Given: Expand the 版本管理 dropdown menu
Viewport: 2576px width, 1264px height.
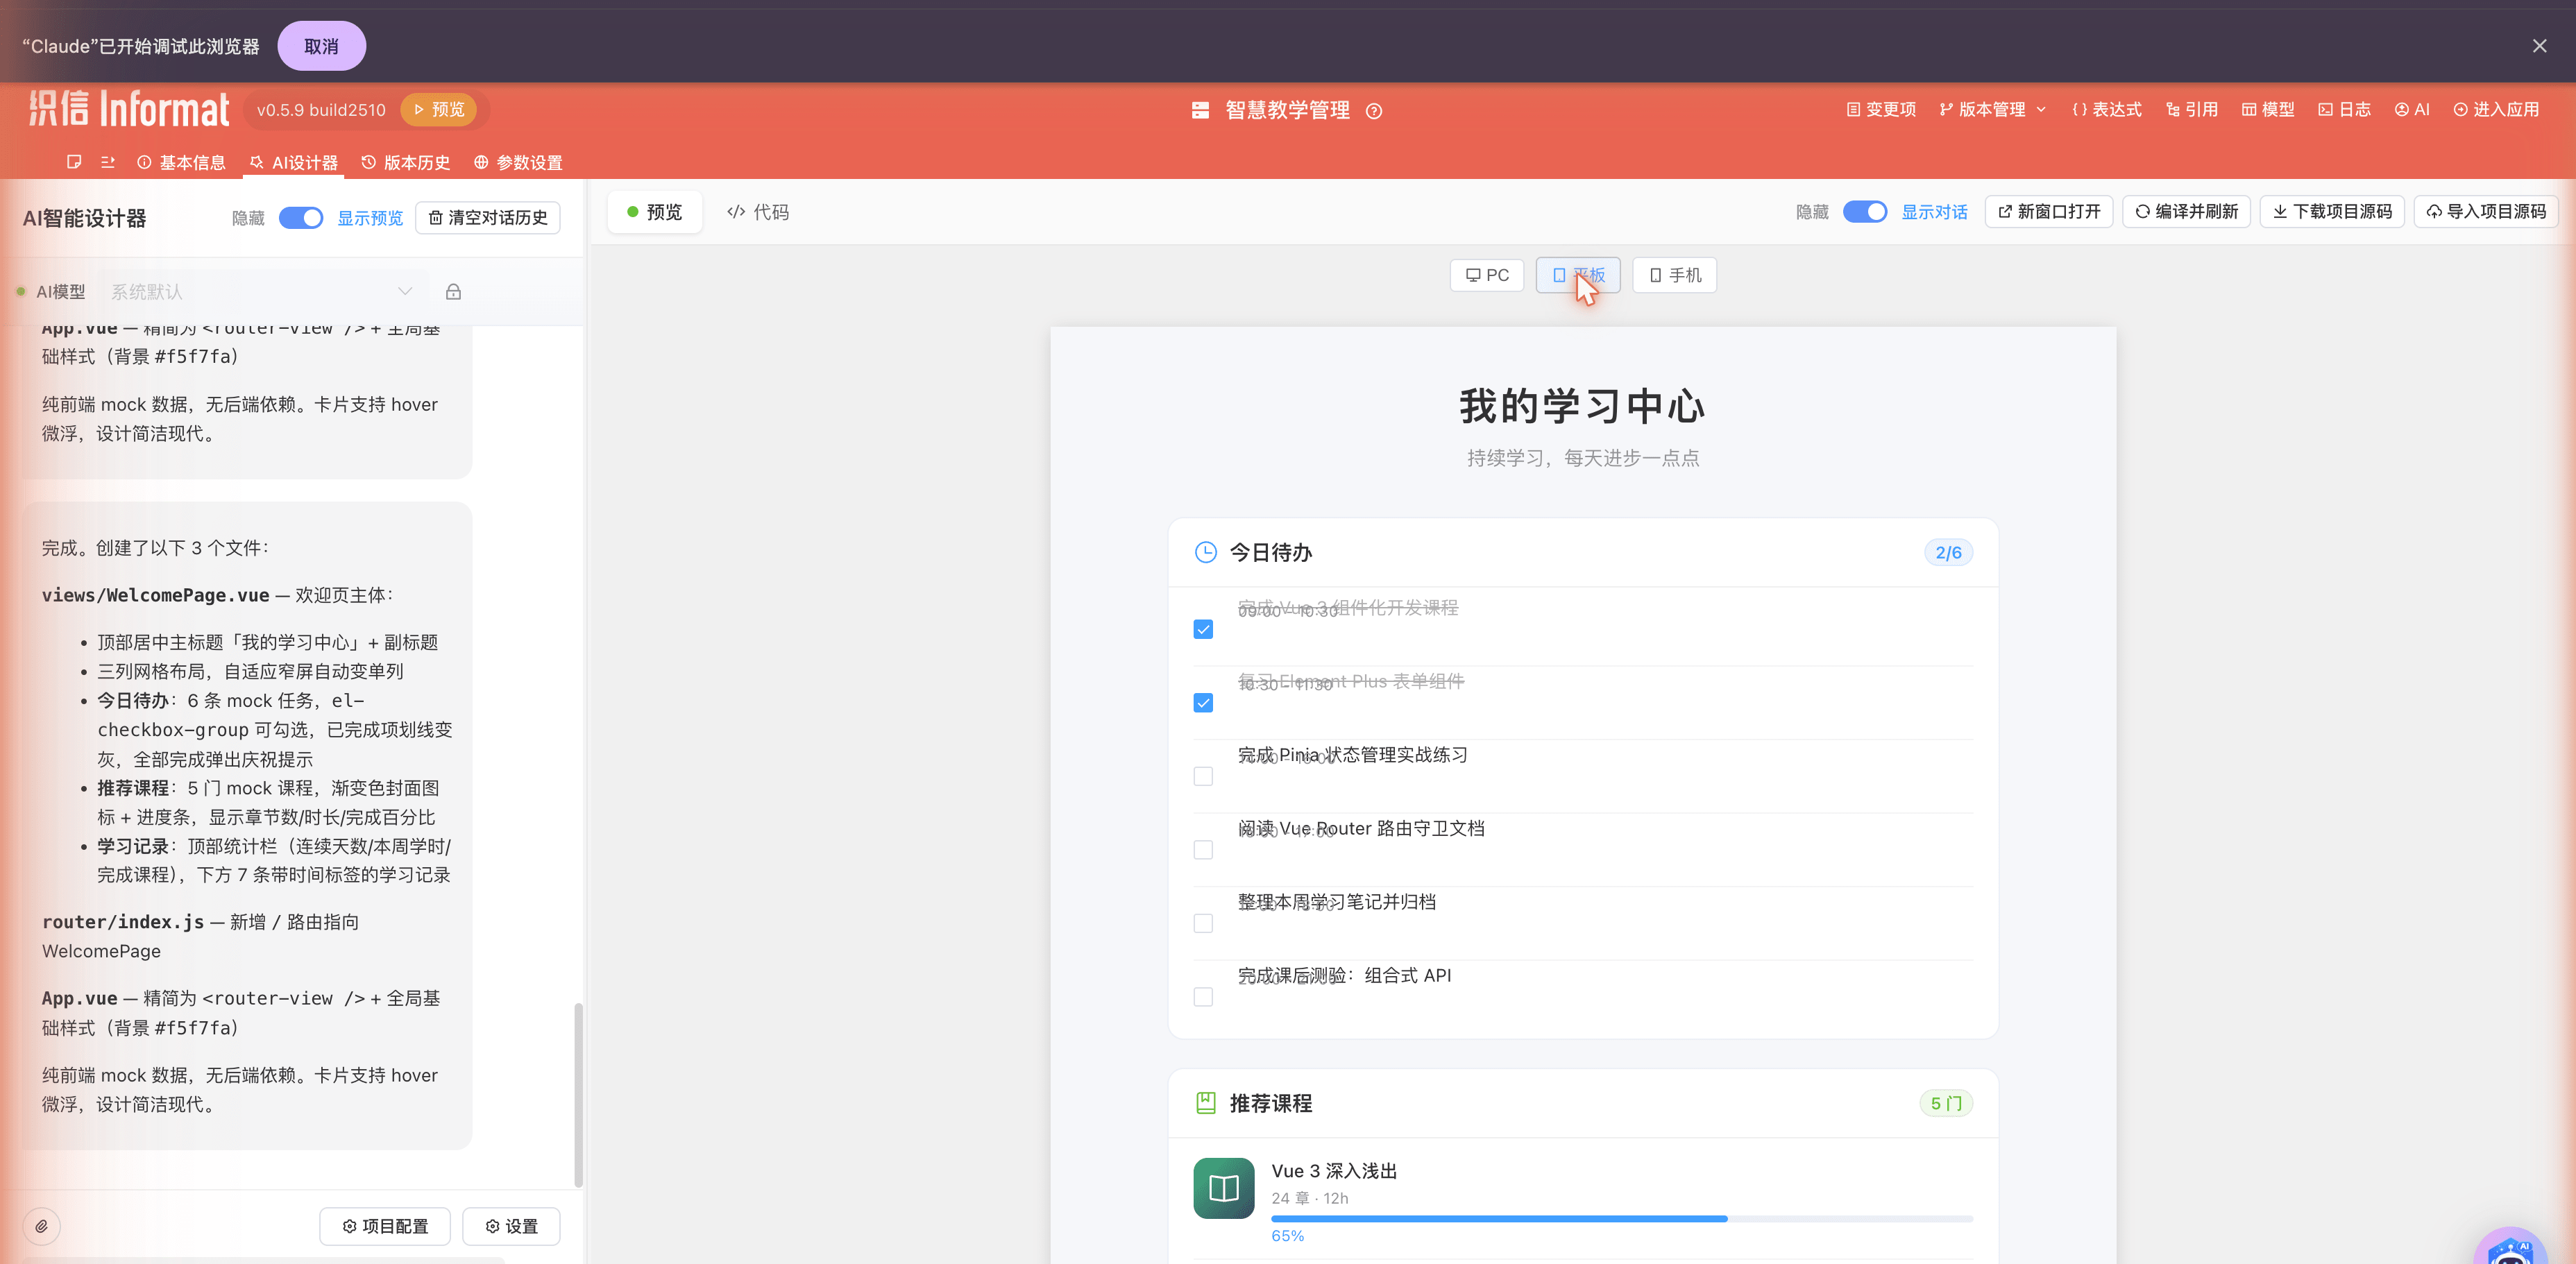Looking at the screenshot, I should coord(1993,110).
